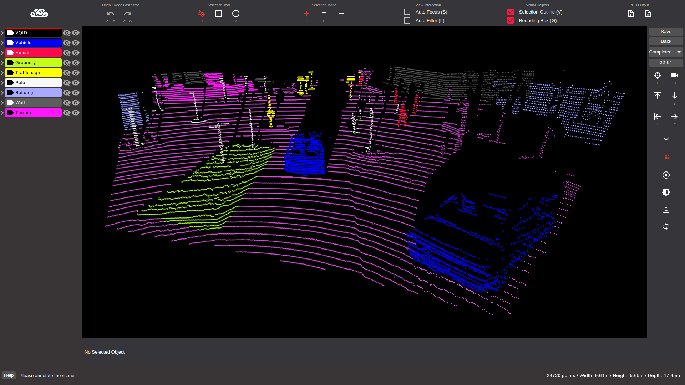685x385 pixels.
Task: Open the Completed status dropdown
Action: (x=666, y=52)
